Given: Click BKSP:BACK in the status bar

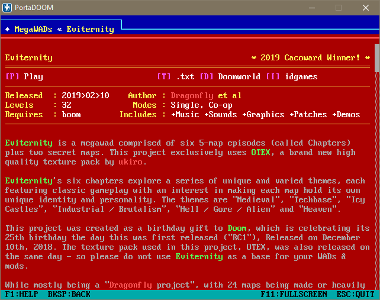Looking at the screenshot, I should click(69, 295).
